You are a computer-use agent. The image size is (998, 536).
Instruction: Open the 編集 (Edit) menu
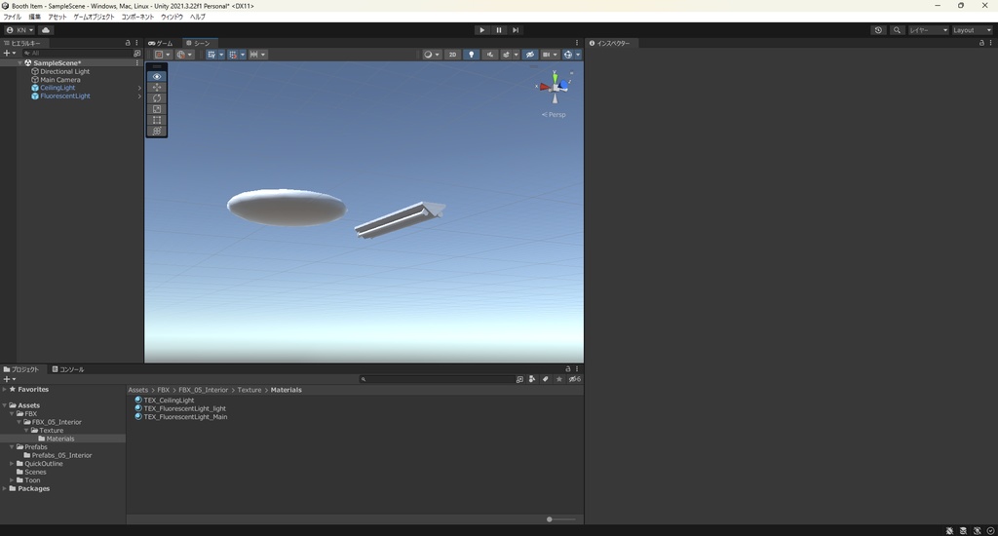pos(34,18)
